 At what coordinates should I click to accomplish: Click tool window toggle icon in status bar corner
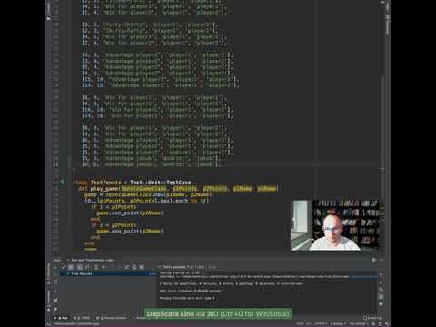[x=49, y=324]
